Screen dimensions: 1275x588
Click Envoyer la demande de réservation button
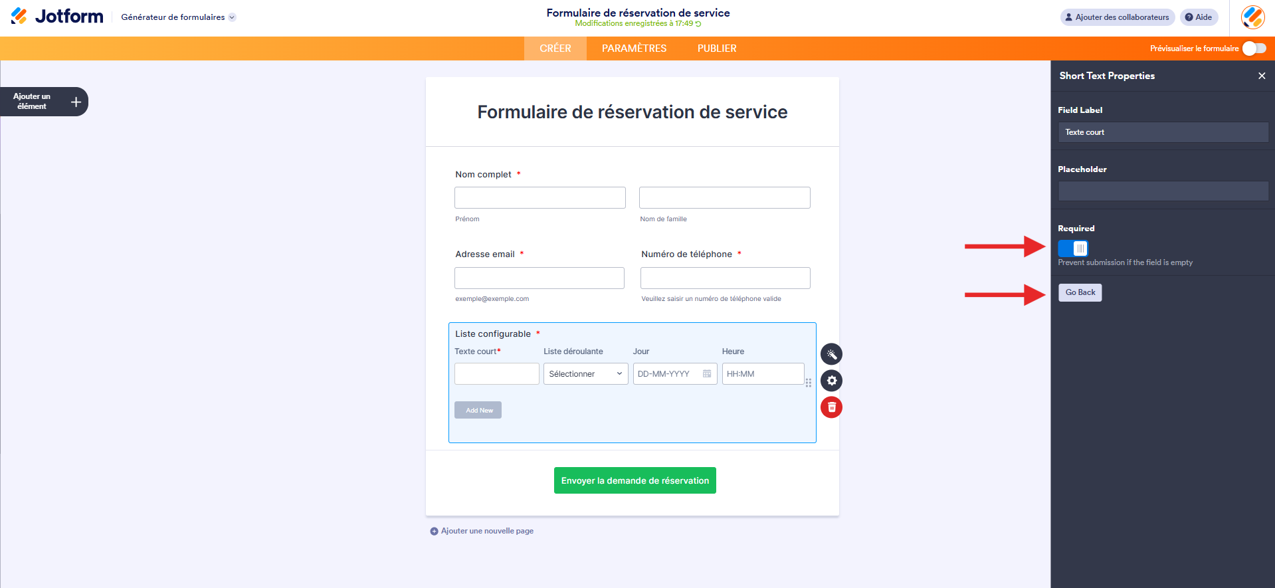tap(635, 480)
